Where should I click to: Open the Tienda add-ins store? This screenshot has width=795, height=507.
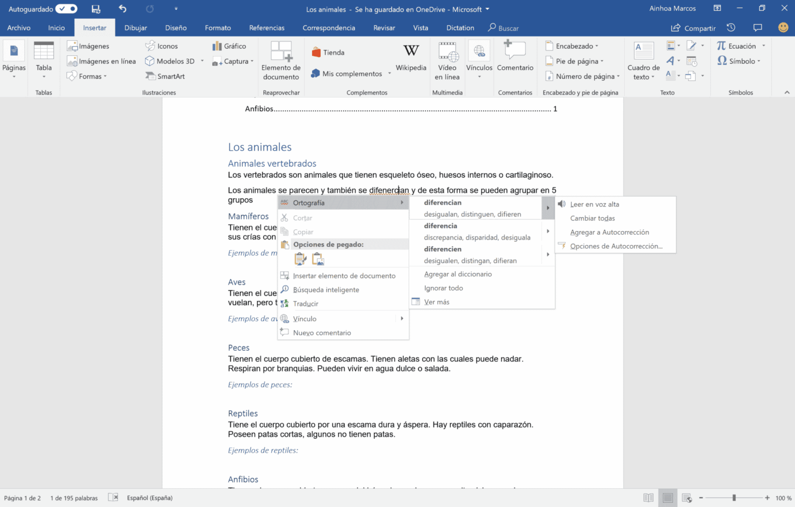328,52
